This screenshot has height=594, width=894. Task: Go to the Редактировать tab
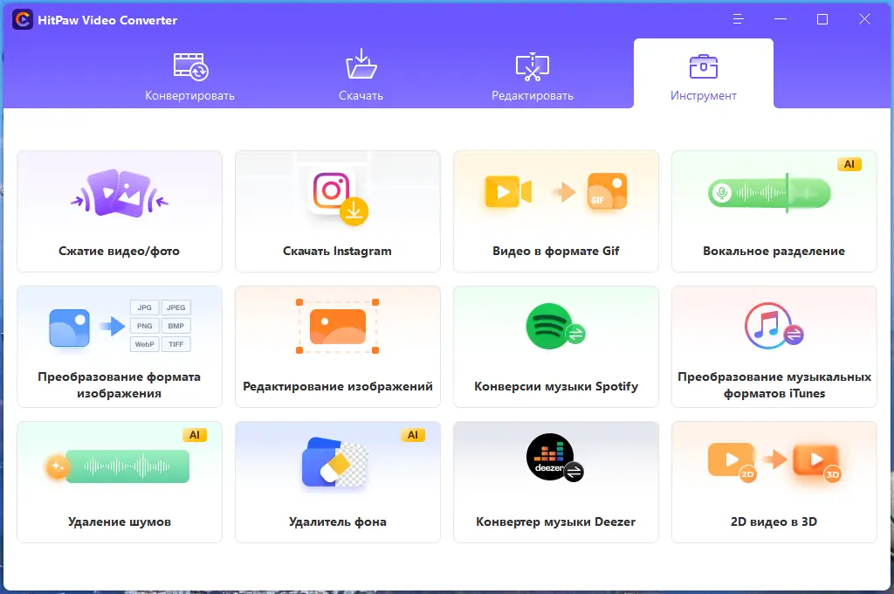[x=533, y=77]
